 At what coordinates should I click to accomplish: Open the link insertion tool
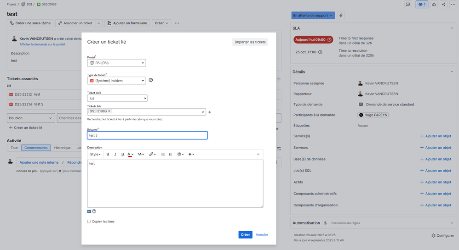[151, 154]
